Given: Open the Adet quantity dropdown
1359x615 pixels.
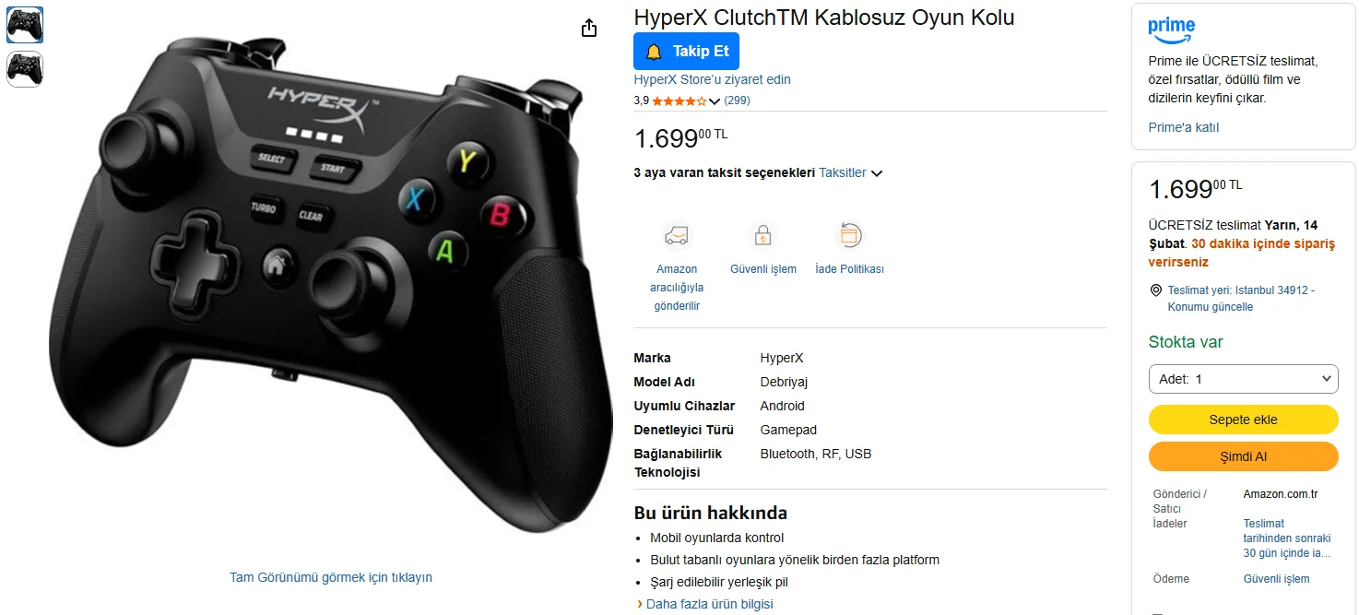Looking at the screenshot, I should [x=1243, y=379].
